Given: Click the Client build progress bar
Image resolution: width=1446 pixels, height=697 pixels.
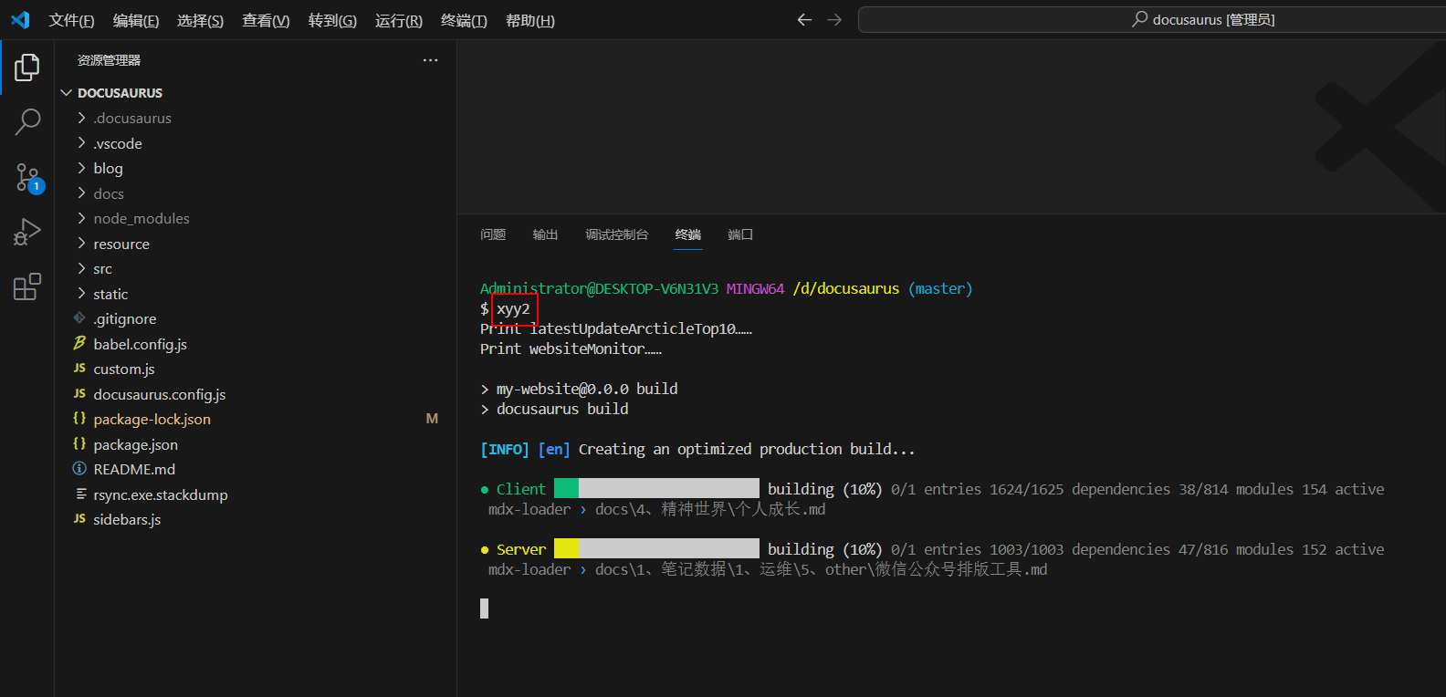Looking at the screenshot, I should [x=656, y=488].
